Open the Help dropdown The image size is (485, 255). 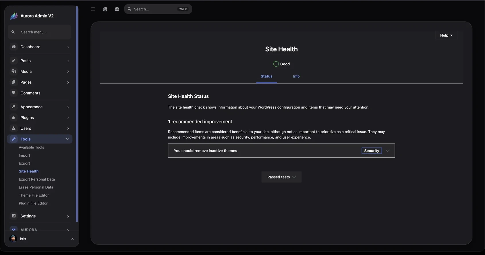coord(446,35)
